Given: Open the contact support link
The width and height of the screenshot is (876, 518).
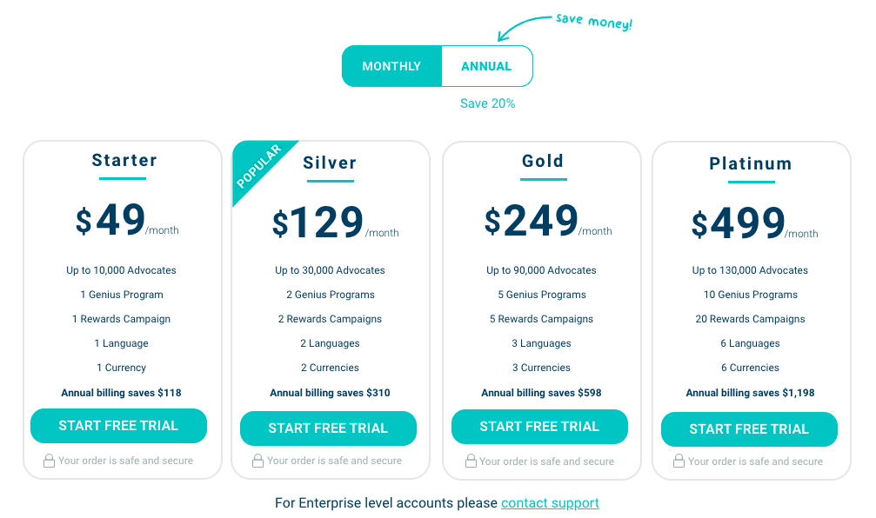Looking at the screenshot, I should (550, 503).
